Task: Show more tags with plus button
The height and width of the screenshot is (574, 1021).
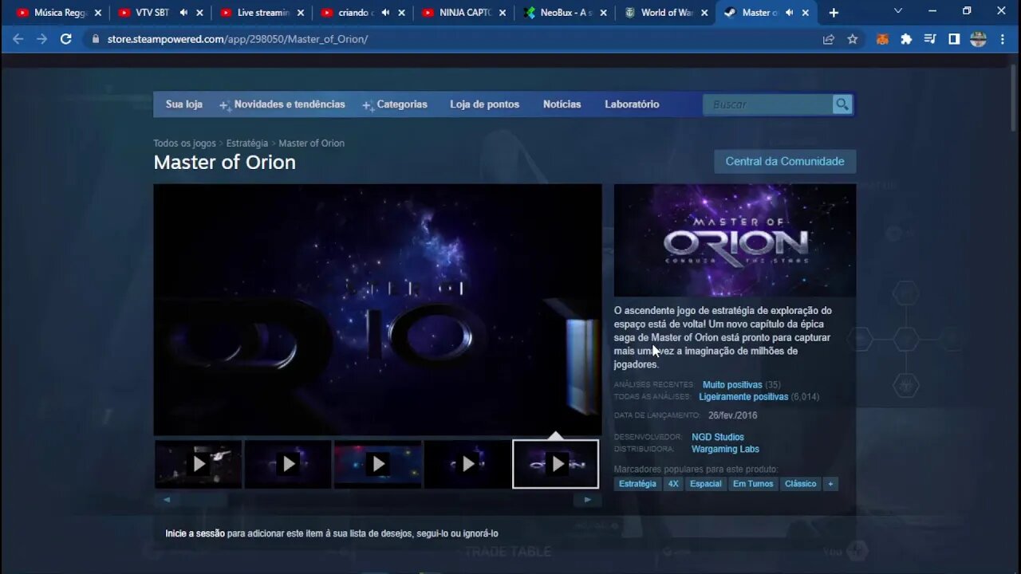Action: tap(830, 484)
